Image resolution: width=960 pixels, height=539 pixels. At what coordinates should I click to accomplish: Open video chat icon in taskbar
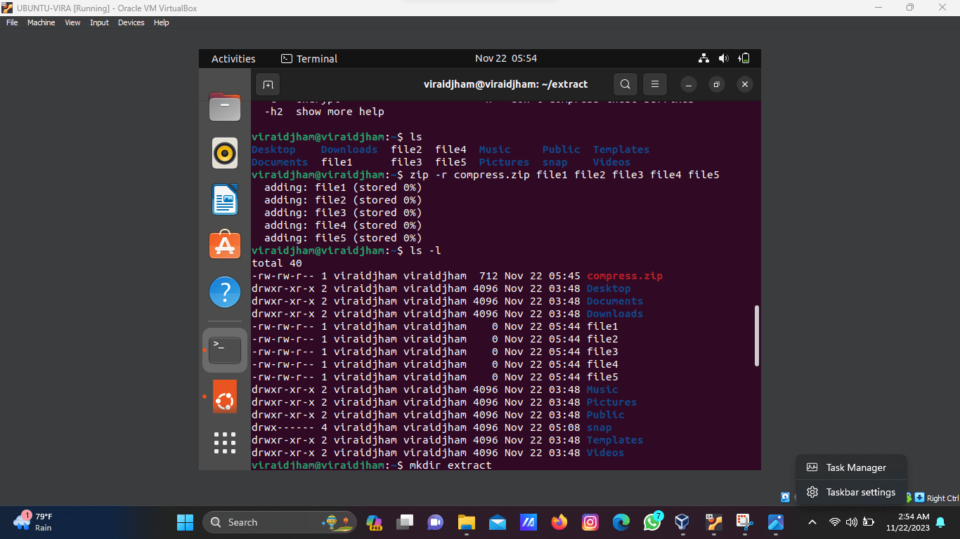(436, 522)
